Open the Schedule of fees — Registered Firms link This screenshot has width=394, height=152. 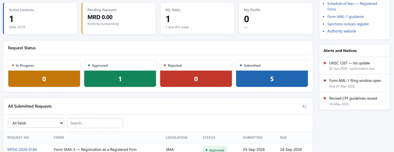[352, 6]
